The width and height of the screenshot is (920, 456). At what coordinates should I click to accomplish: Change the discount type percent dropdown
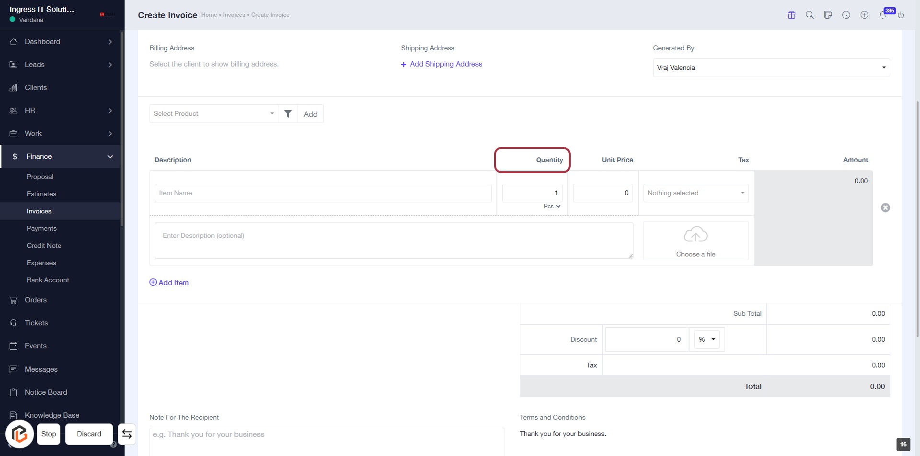point(706,340)
